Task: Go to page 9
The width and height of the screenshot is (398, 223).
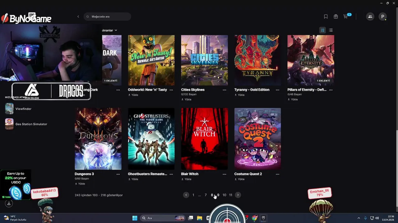Action: (x=218, y=195)
